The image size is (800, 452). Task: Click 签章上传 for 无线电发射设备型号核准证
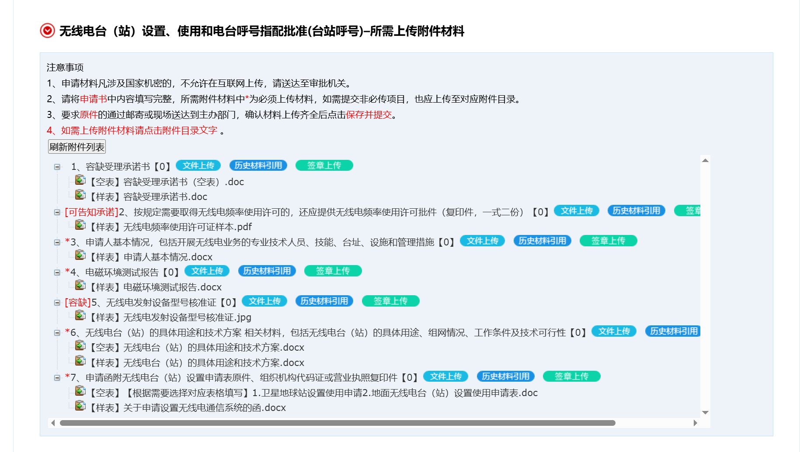click(x=390, y=301)
